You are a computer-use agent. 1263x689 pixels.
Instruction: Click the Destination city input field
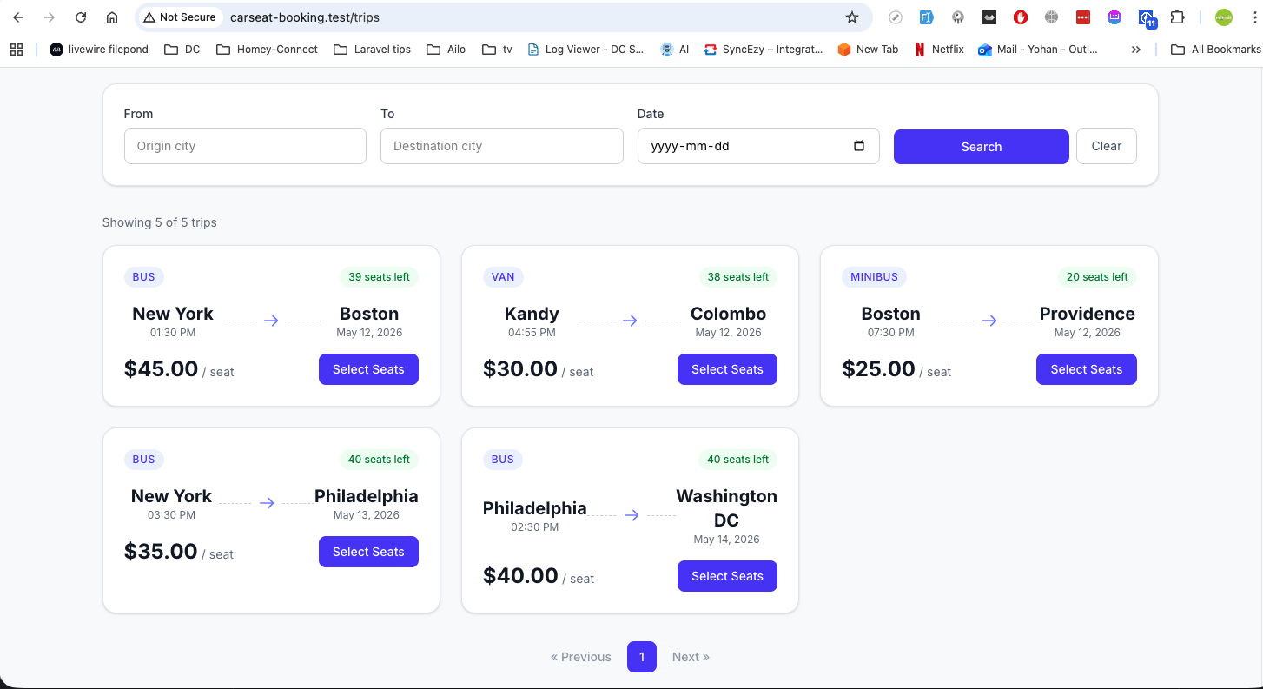point(502,146)
